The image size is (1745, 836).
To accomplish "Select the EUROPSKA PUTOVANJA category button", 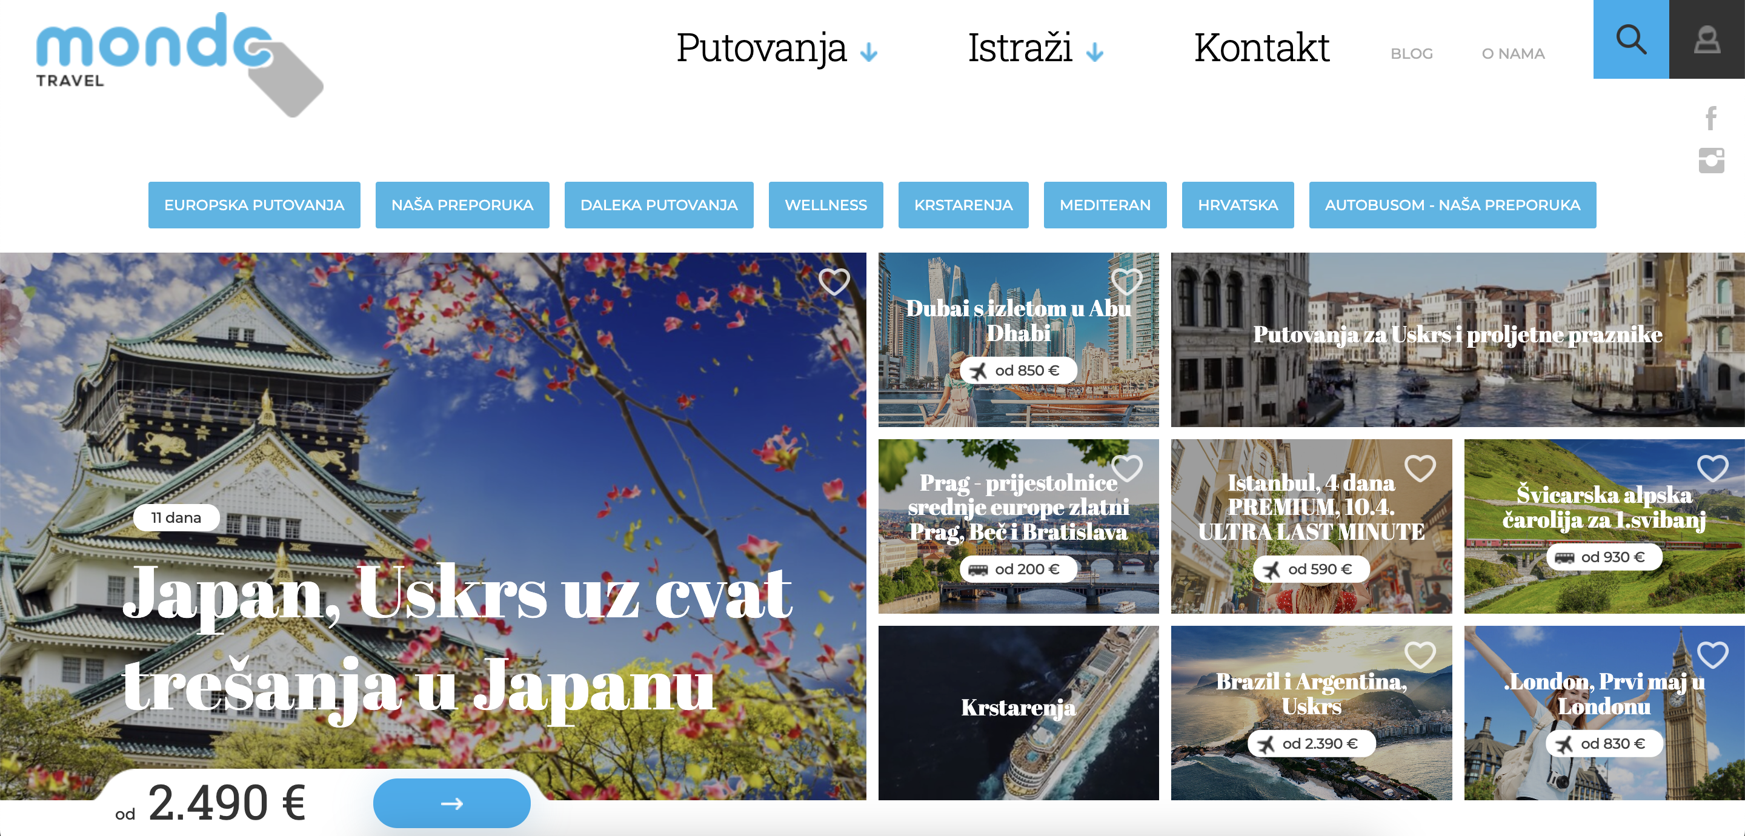I will pyautogui.click(x=254, y=205).
